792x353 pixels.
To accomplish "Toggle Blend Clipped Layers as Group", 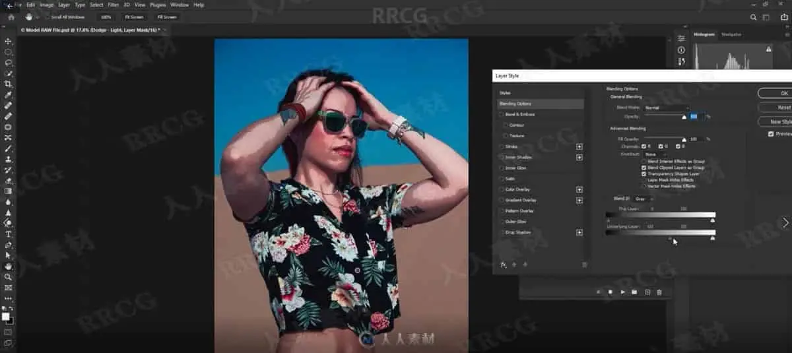I will (644, 168).
